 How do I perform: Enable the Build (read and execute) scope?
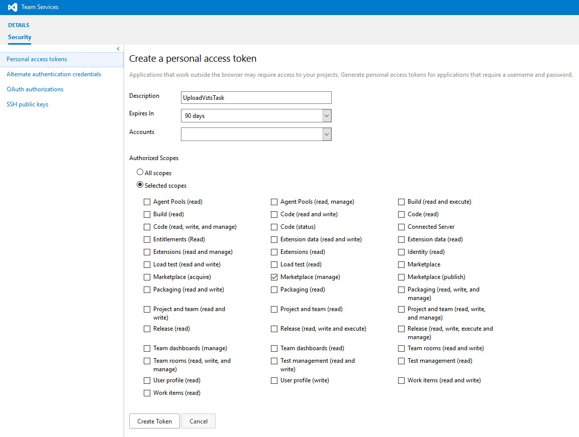(x=402, y=202)
